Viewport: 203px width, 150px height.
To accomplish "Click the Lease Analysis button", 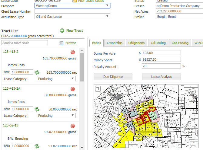I will pos(161,77).
